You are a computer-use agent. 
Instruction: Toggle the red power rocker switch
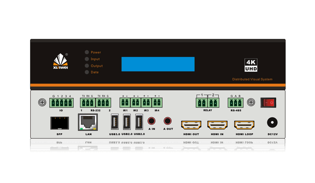268,102
